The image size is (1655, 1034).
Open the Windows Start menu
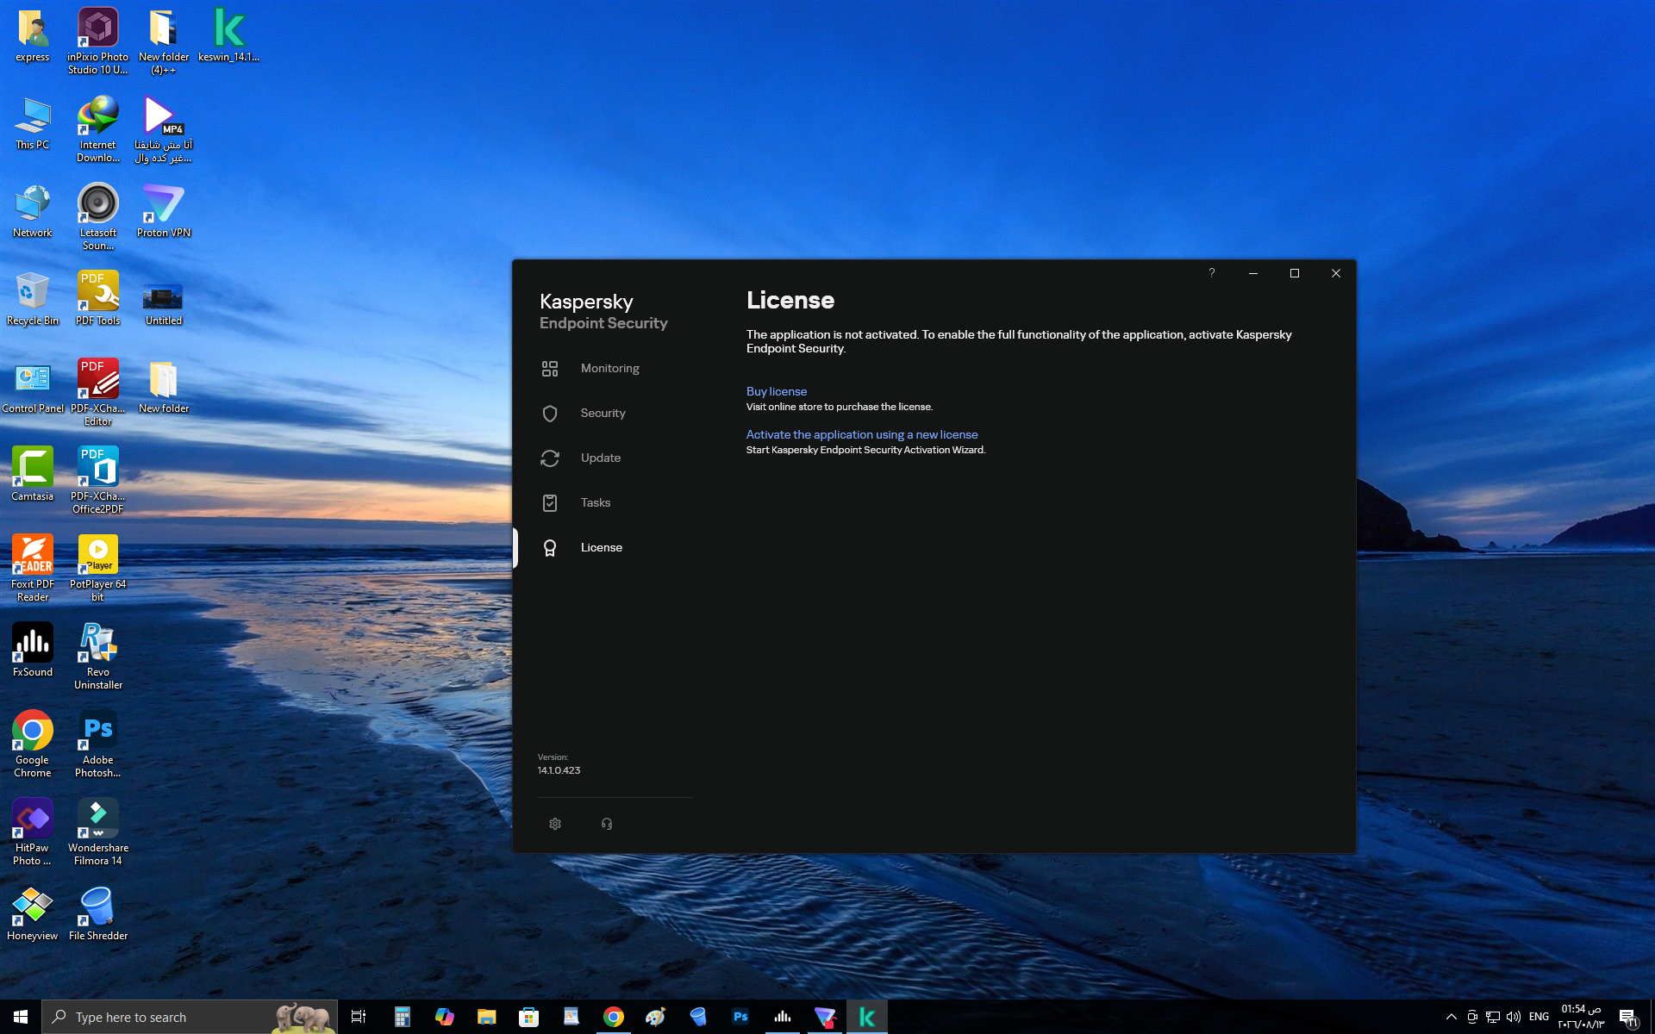[x=21, y=1017]
